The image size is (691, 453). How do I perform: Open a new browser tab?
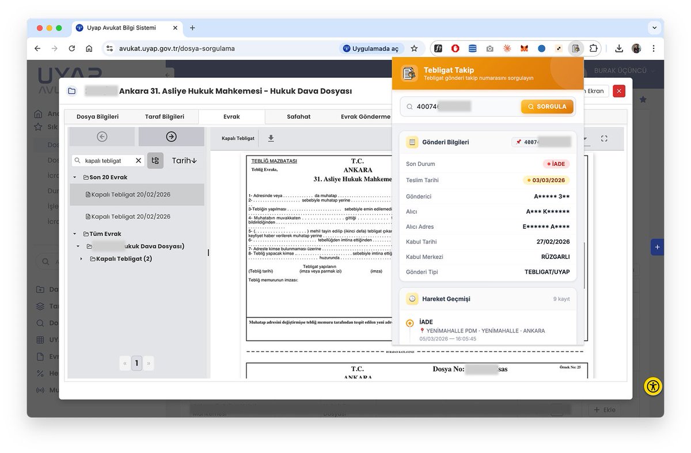pos(192,28)
